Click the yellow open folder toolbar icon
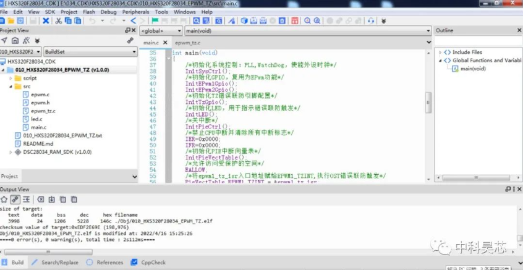The height and width of the screenshot is (270, 523). point(11,21)
